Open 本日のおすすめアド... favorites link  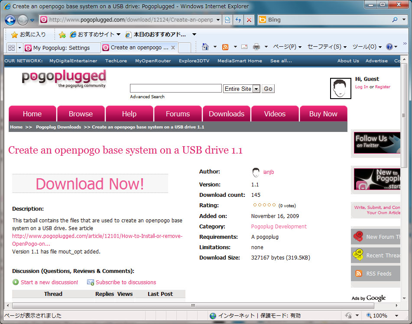pos(156,34)
